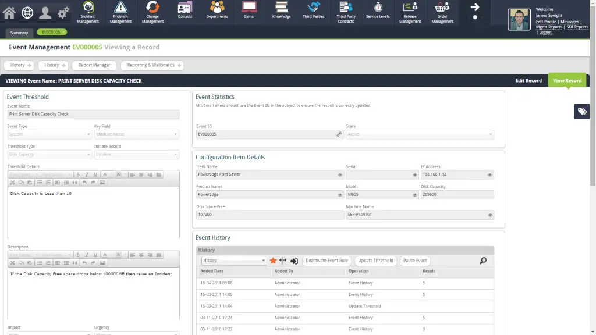596x335 pixels.
Task: Click Insert Image in the Description editor
Action: 102,263
